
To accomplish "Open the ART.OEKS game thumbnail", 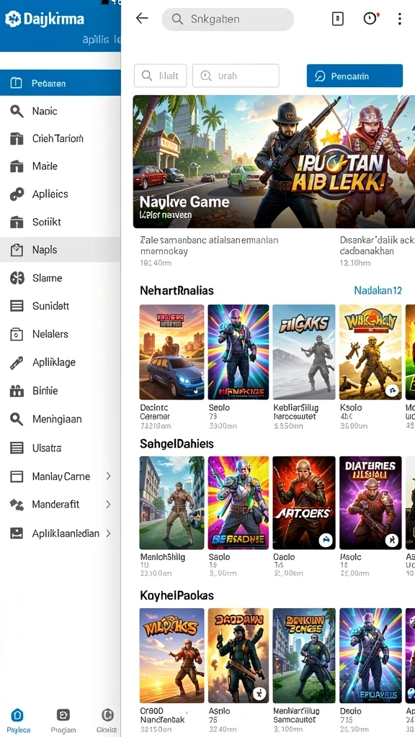I will (x=304, y=502).
